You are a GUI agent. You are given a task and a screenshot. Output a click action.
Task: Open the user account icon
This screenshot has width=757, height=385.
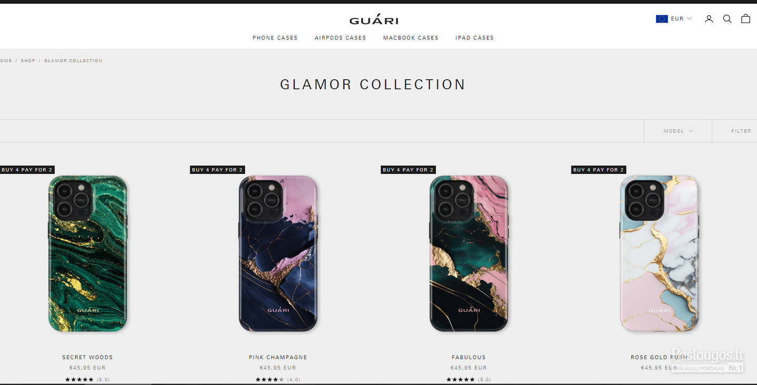[709, 19]
